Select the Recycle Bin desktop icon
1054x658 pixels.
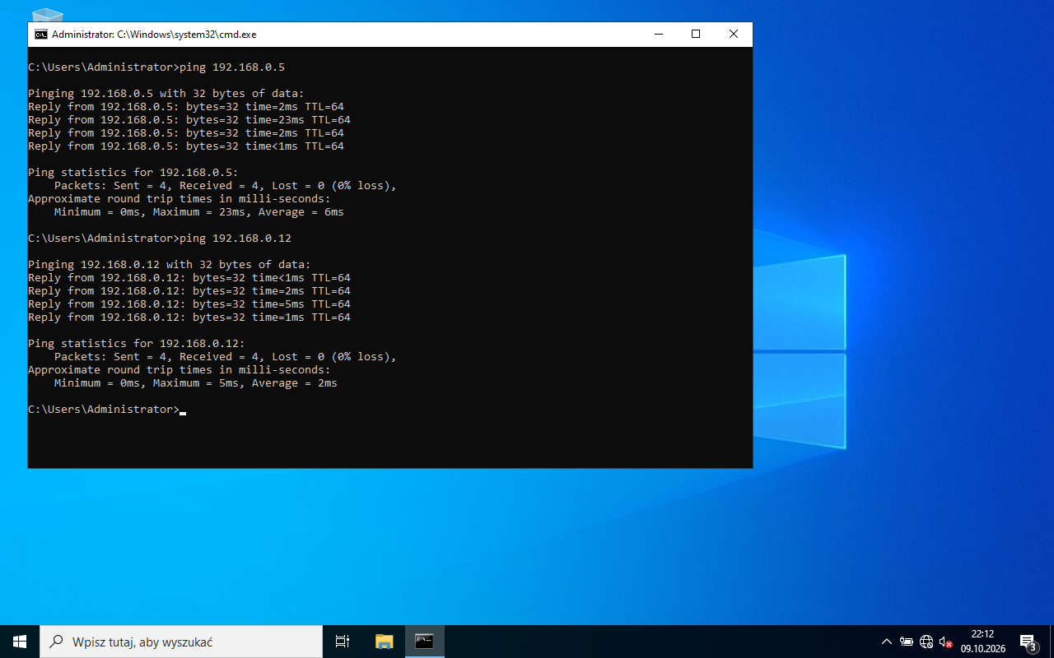click(x=47, y=15)
